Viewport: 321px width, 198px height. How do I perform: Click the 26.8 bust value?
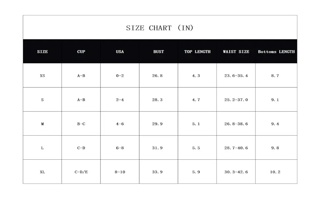[x=157, y=76]
